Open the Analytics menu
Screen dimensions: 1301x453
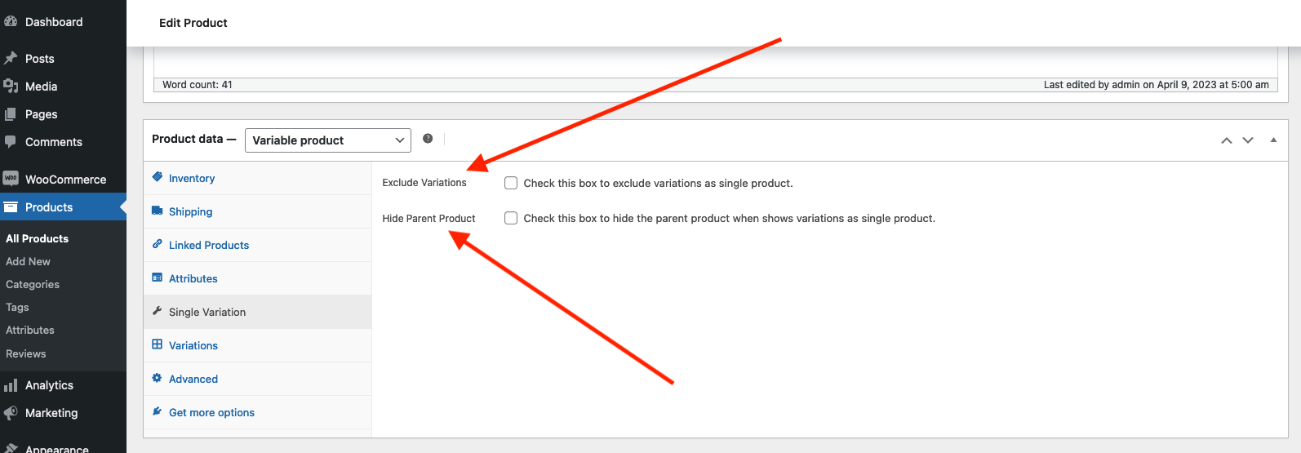click(x=63, y=385)
